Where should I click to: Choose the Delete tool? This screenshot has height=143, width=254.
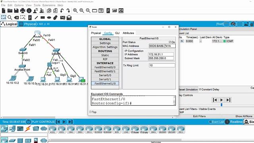tap(16, 17)
